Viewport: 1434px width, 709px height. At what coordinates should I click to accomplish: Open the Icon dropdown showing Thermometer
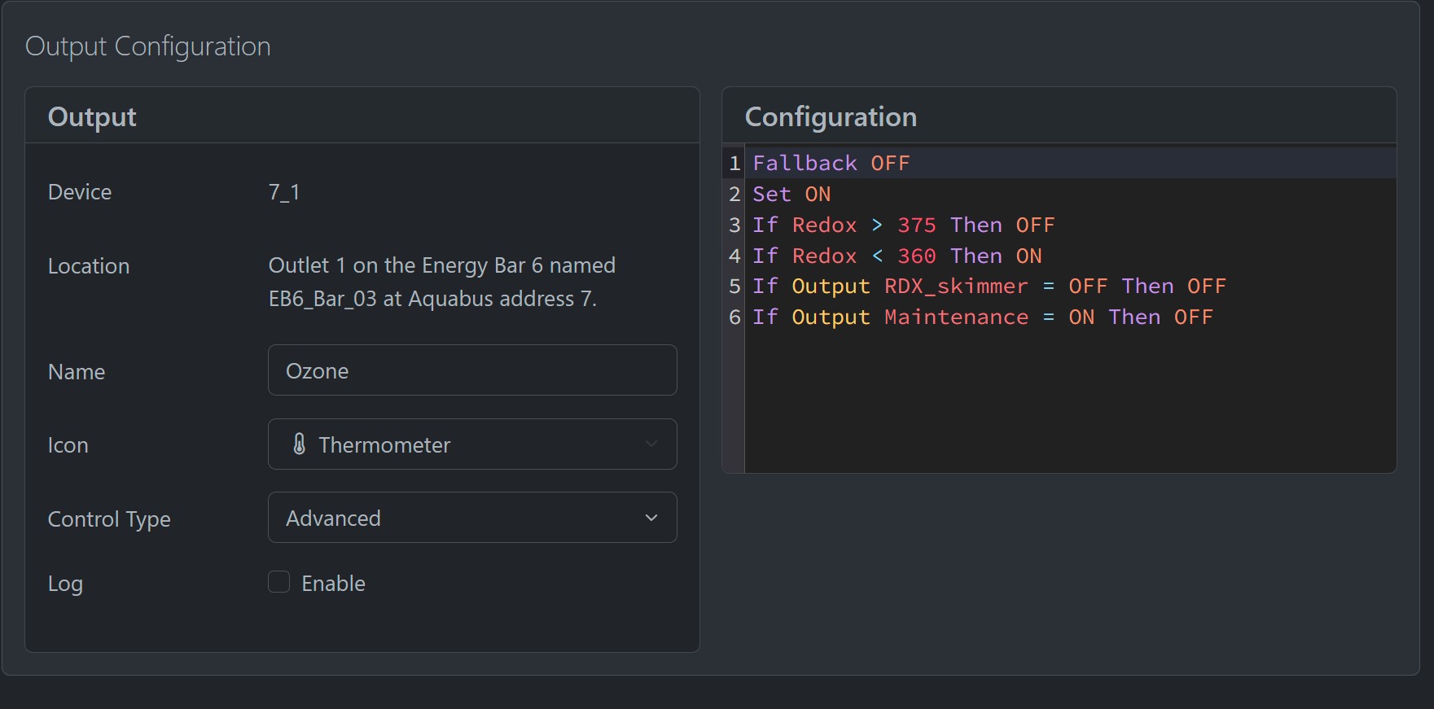471,444
